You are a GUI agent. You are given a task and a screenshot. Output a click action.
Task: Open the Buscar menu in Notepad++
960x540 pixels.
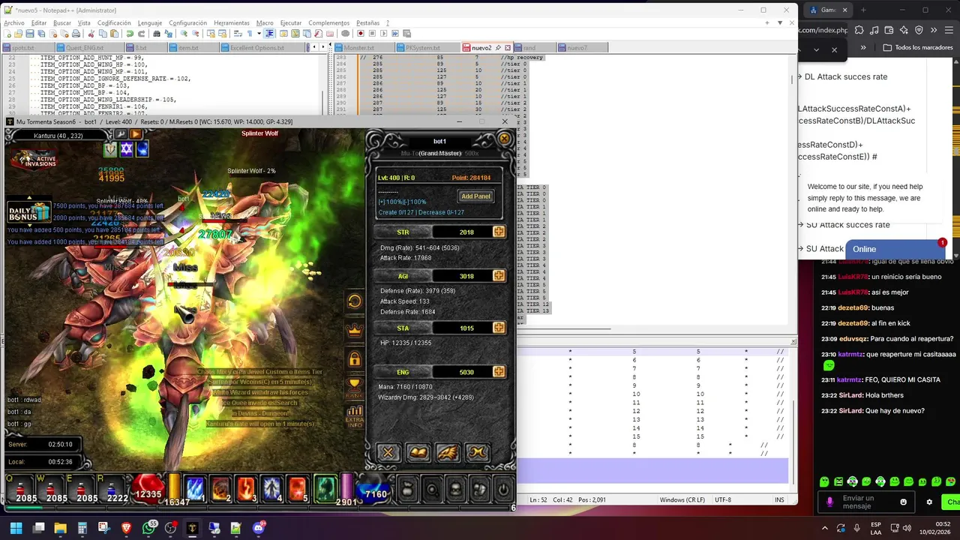click(62, 23)
